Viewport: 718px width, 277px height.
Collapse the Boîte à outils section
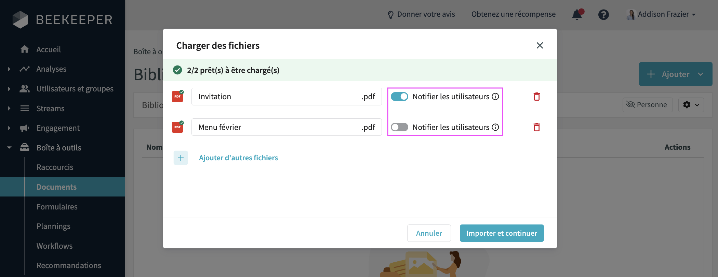tap(9, 148)
